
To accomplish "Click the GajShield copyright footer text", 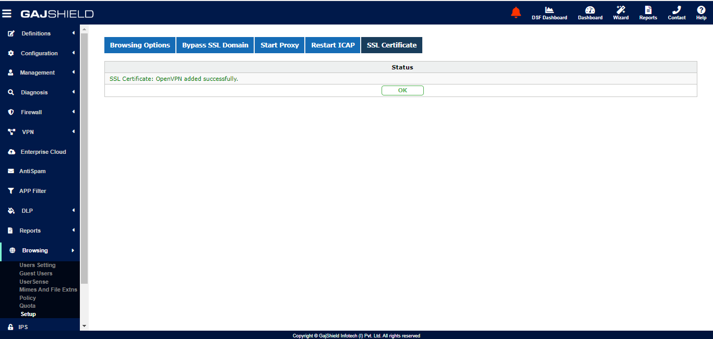I will (356, 336).
